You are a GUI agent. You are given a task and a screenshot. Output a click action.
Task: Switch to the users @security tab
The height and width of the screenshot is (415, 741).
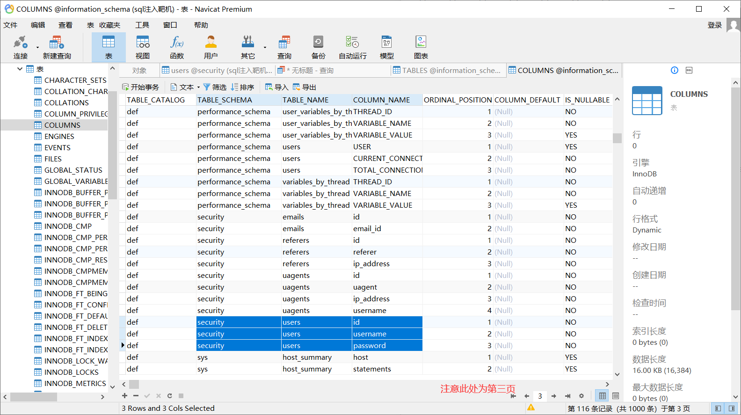coord(217,70)
